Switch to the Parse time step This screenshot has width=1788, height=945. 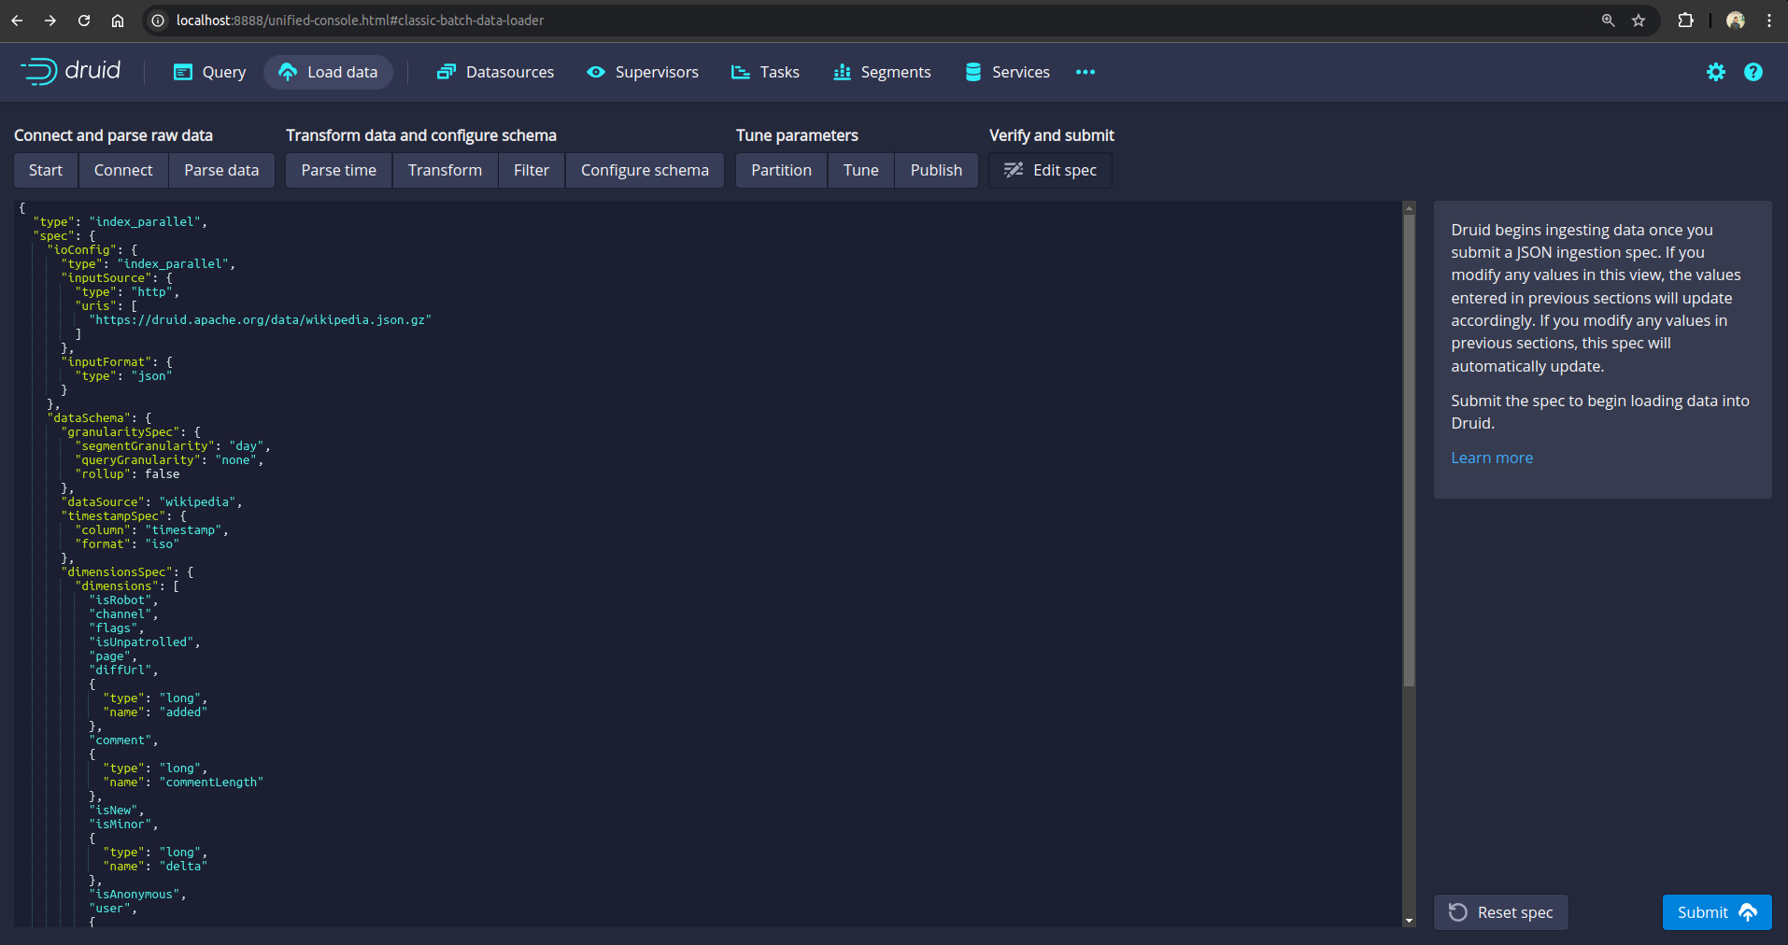click(338, 170)
